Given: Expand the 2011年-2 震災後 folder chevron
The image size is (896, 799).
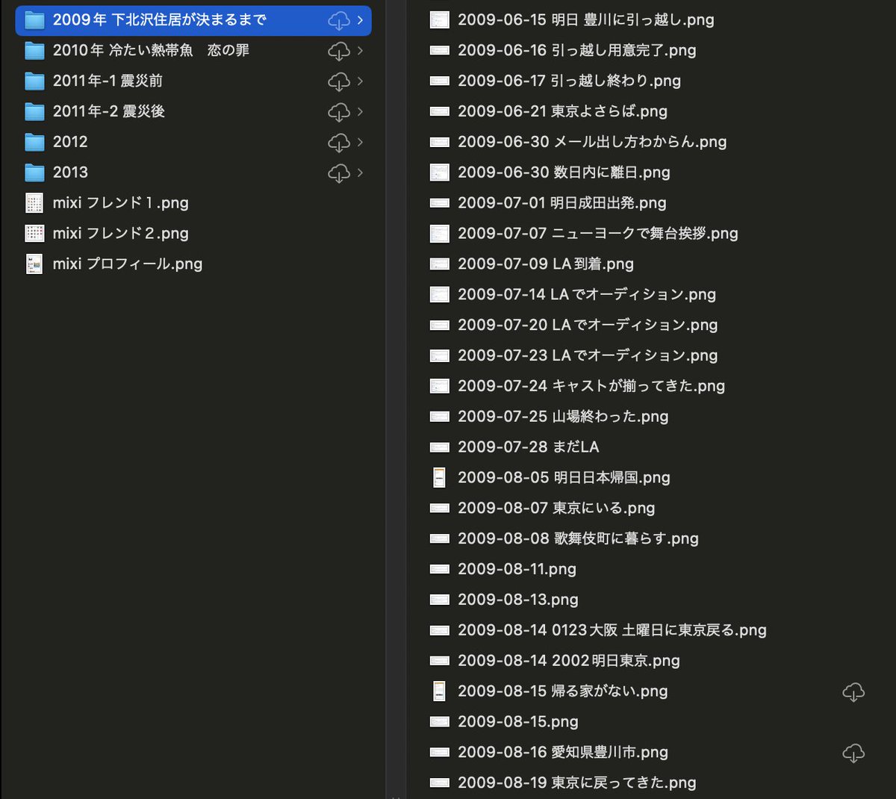Looking at the screenshot, I should pos(360,112).
